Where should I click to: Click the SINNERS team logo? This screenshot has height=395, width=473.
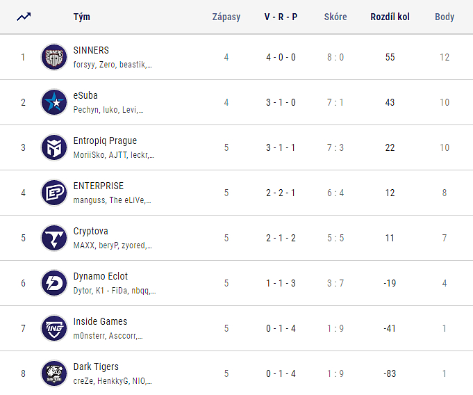[x=53, y=57]
